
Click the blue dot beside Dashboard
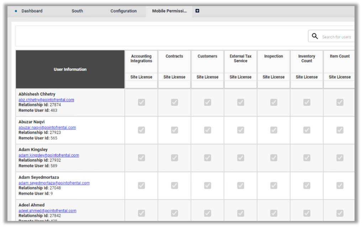pos(16,11)
